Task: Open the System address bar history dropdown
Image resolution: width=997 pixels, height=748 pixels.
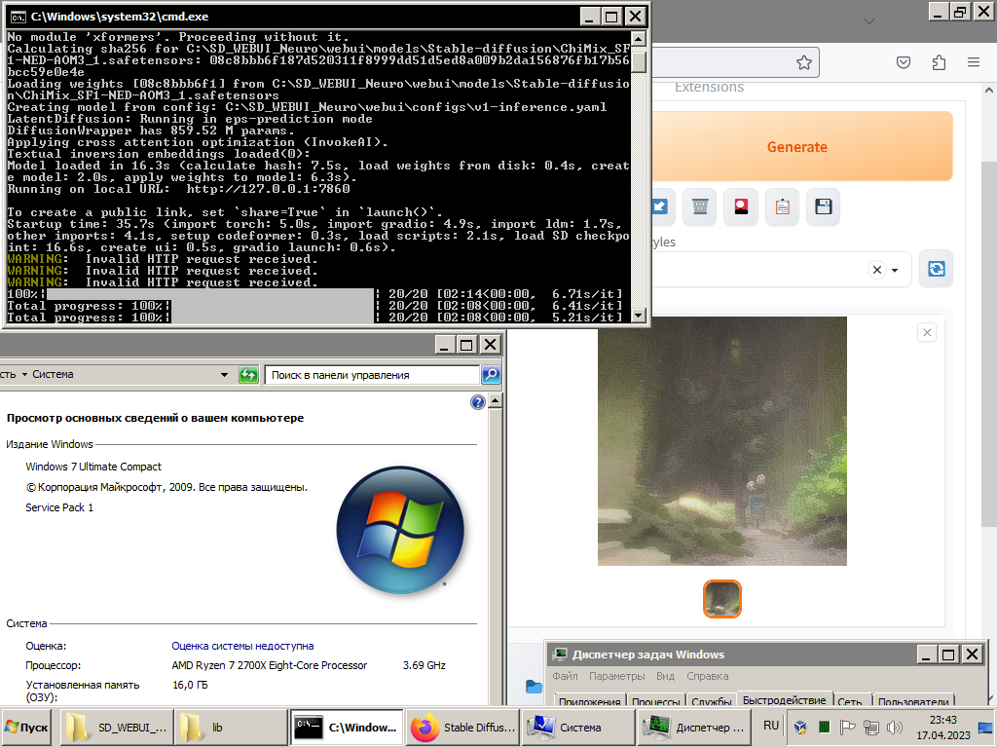Action: tap(224, 375)
